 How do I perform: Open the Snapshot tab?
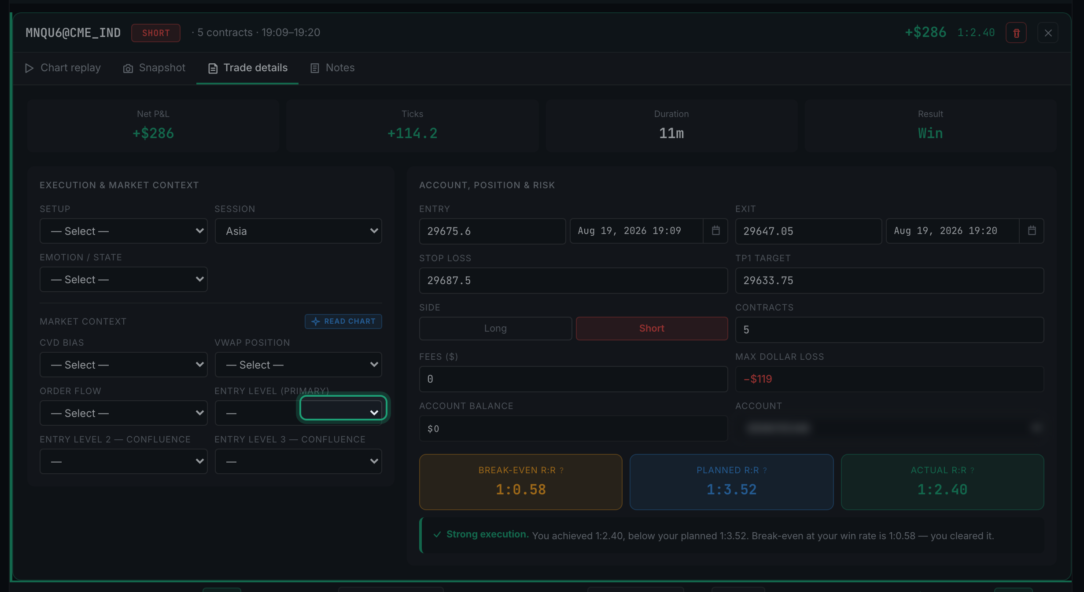[x=154, y=68]
